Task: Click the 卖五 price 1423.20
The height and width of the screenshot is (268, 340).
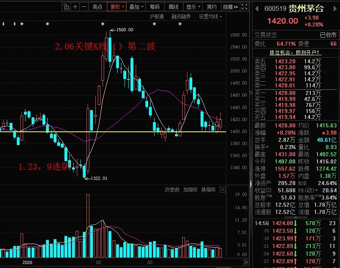Action: [285, 62]
